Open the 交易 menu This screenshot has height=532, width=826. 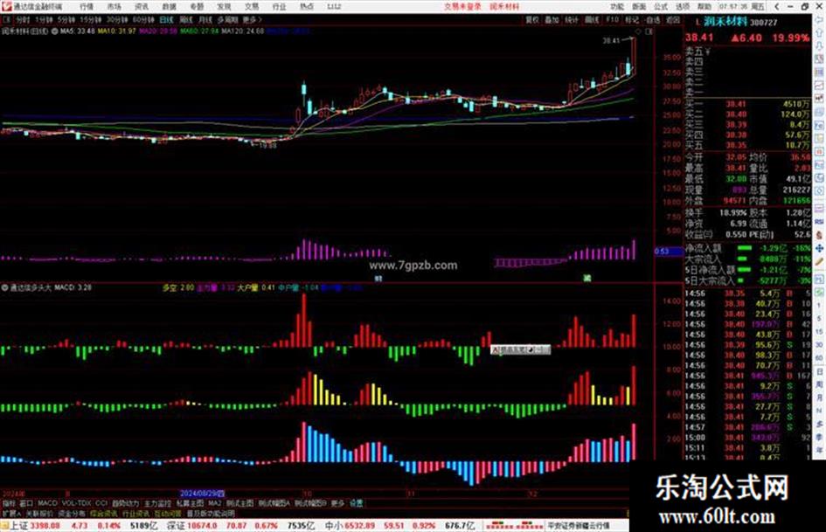252,7
